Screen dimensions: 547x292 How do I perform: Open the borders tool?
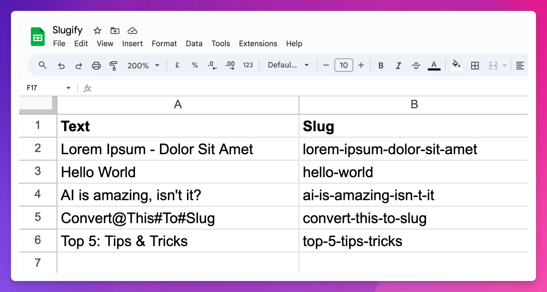pos(475,65)
